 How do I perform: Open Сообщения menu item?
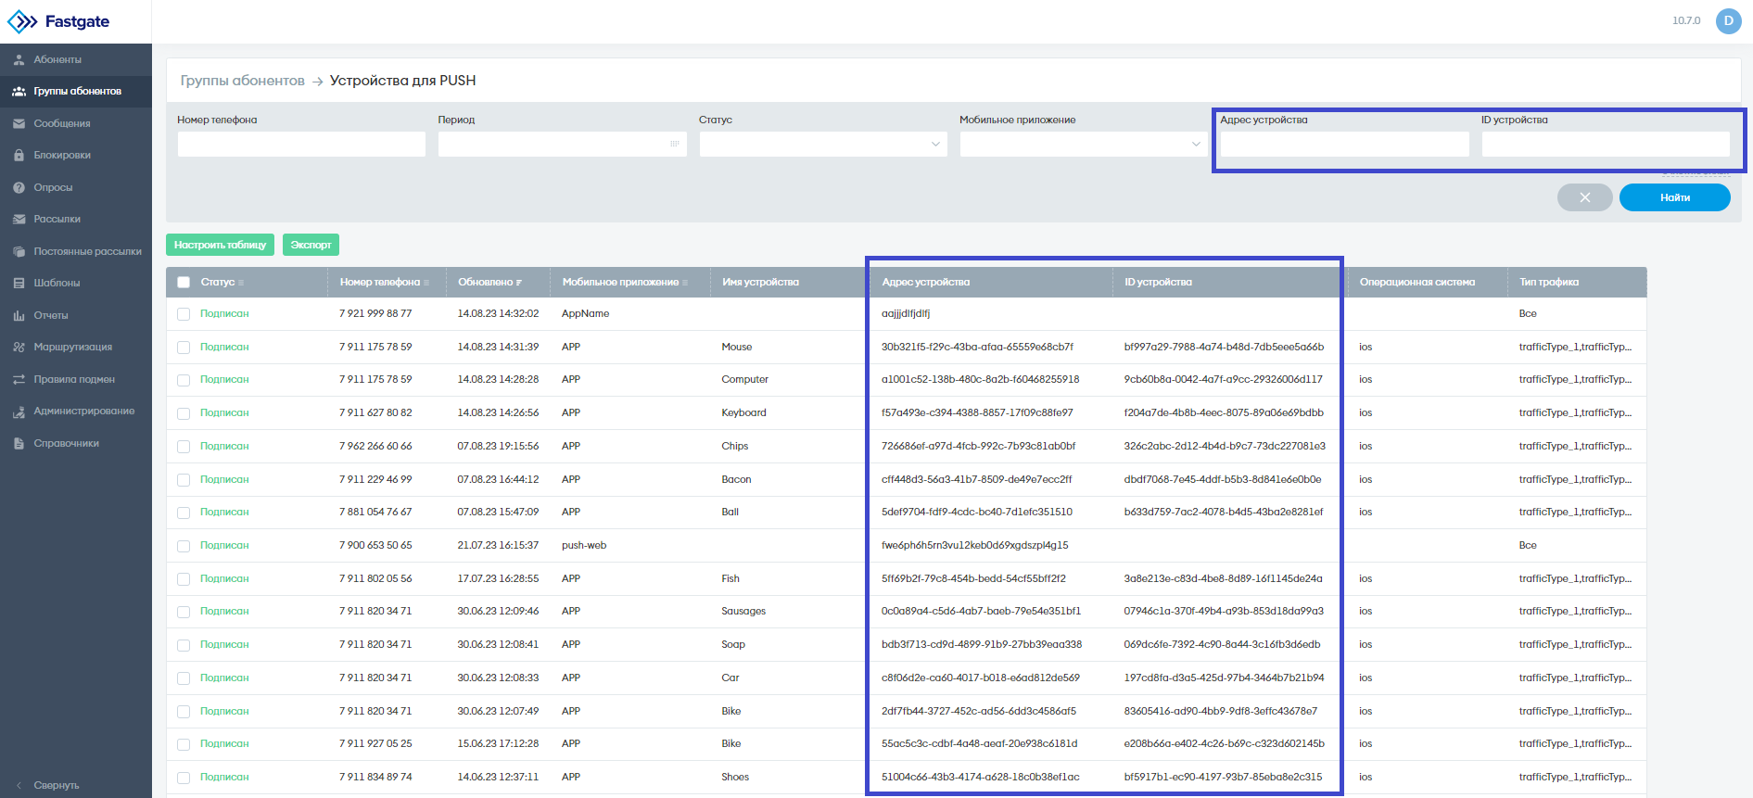[62, 123]
